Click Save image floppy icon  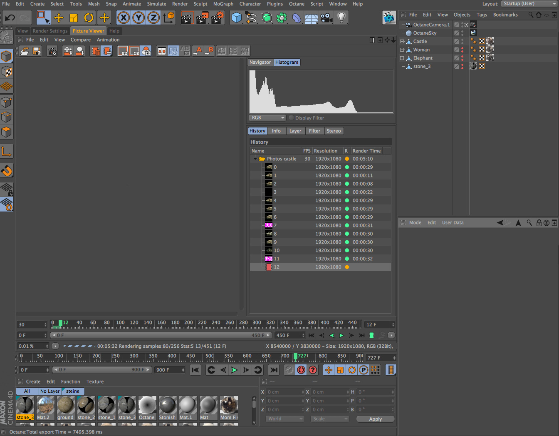pyautogui.click(x=37, y=51)
